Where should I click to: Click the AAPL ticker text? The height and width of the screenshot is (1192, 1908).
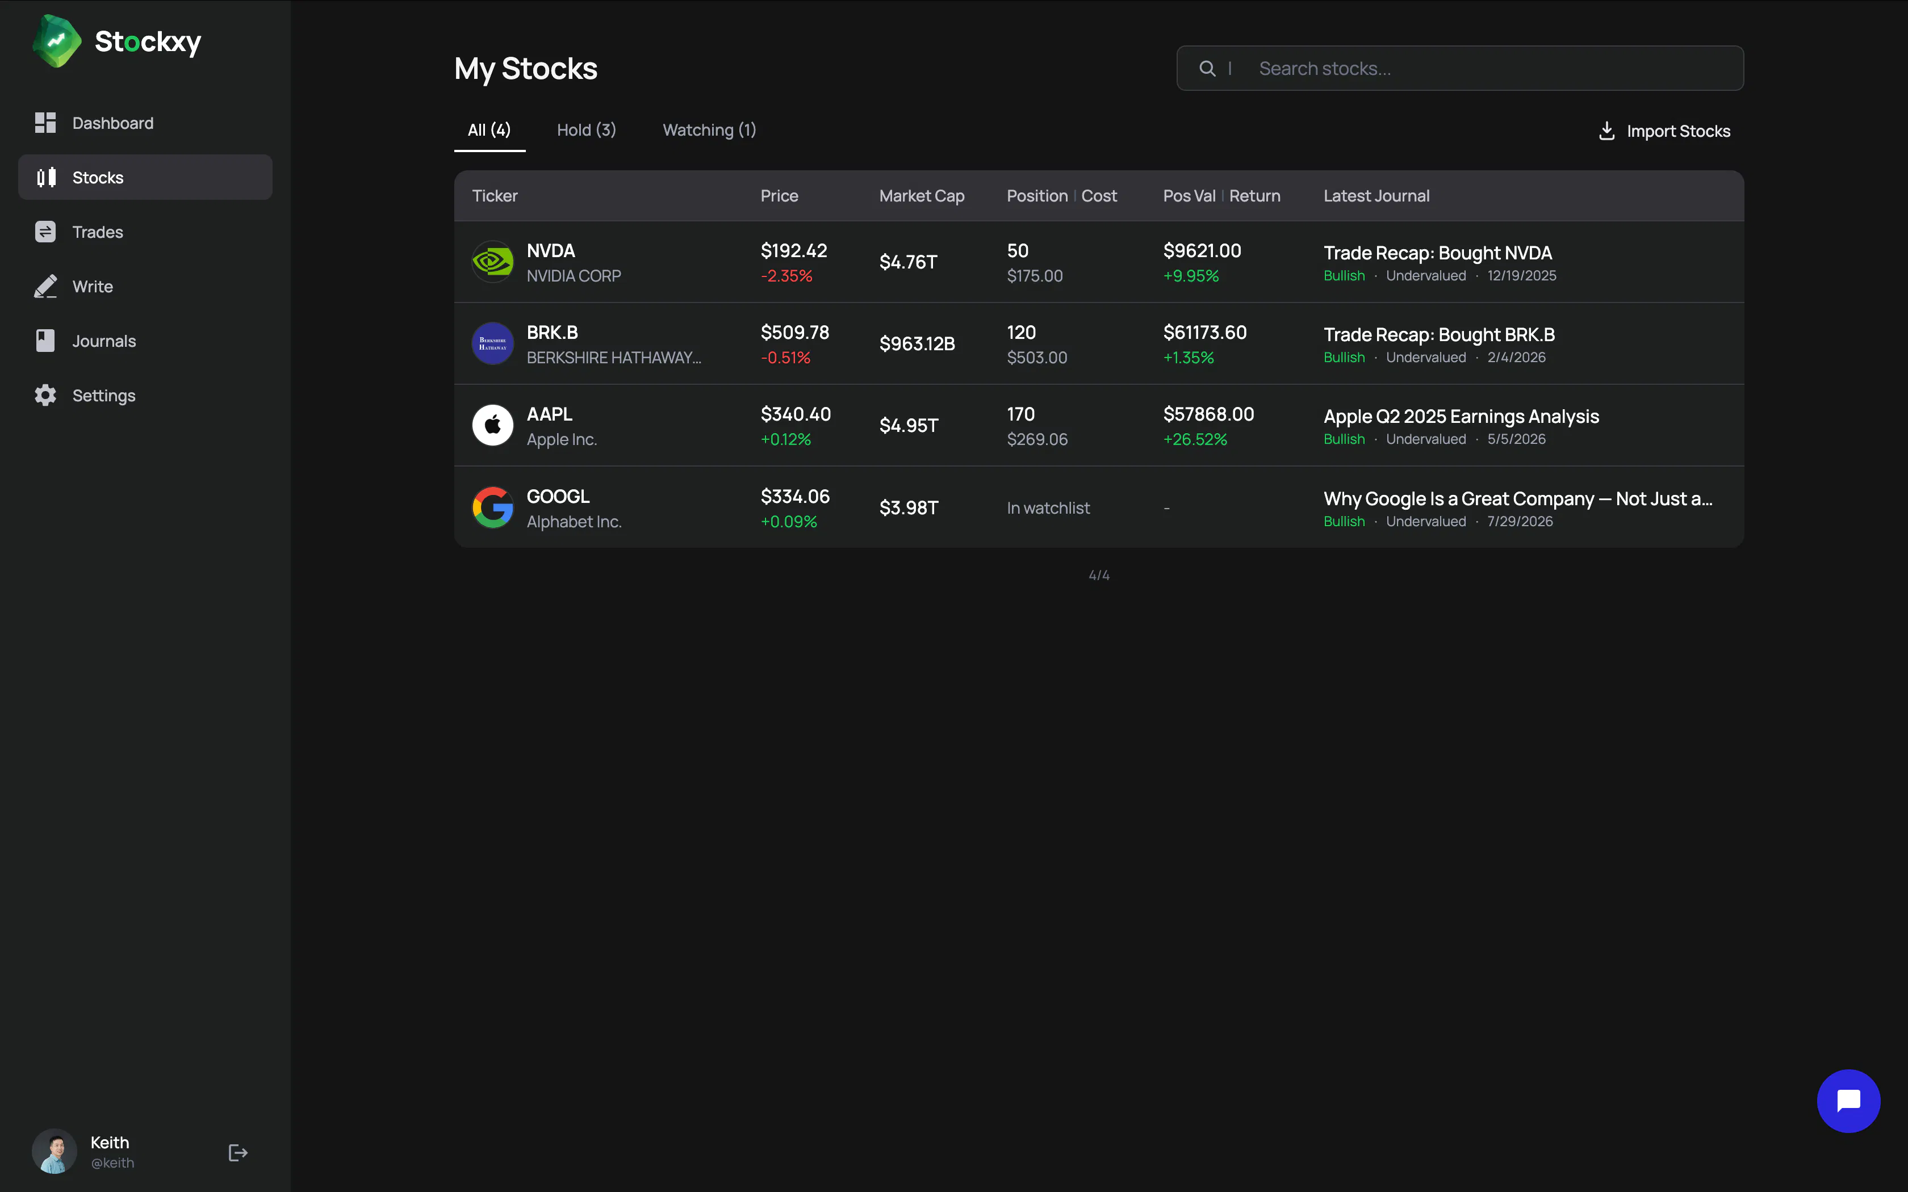pyautogui.click(x=550, y=414)
